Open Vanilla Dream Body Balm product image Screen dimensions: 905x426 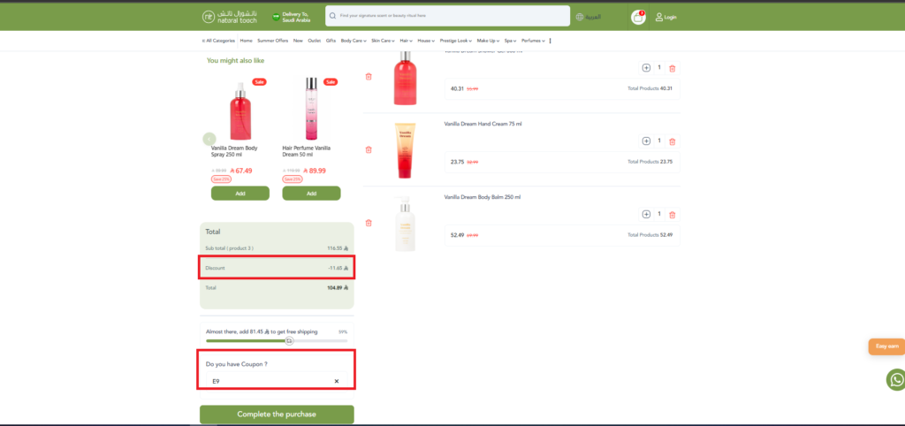pyautogui.click(x=405, y=224)
